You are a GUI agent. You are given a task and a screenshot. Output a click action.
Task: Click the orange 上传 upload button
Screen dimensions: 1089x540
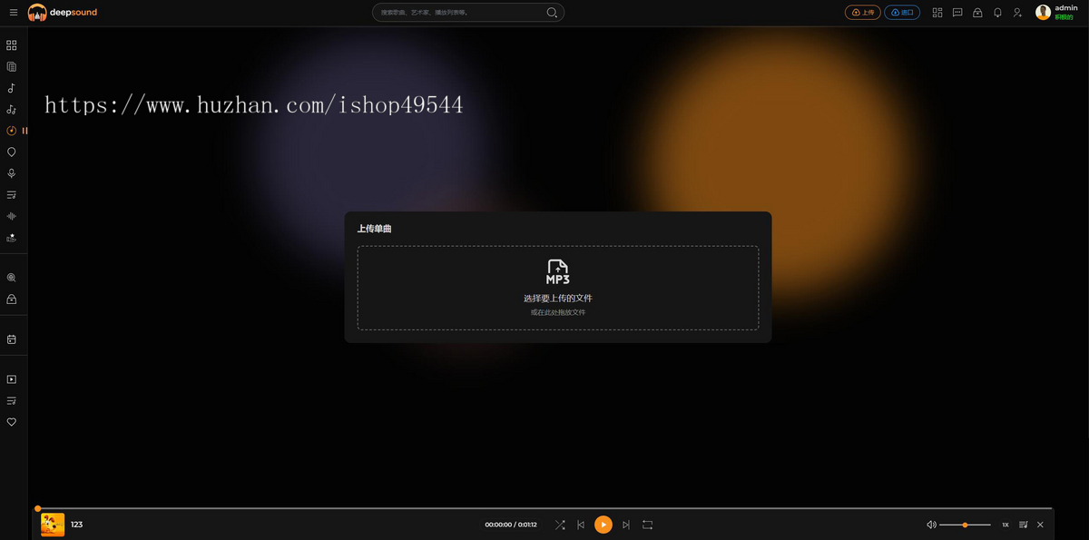[x=862, y=13]
